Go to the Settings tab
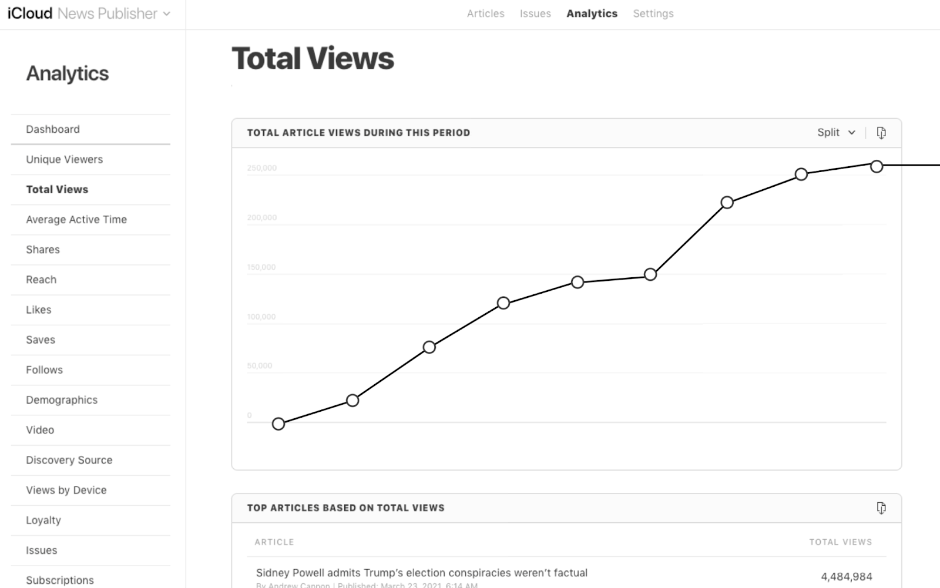This screenshot has height=588, width=940. 653,14
